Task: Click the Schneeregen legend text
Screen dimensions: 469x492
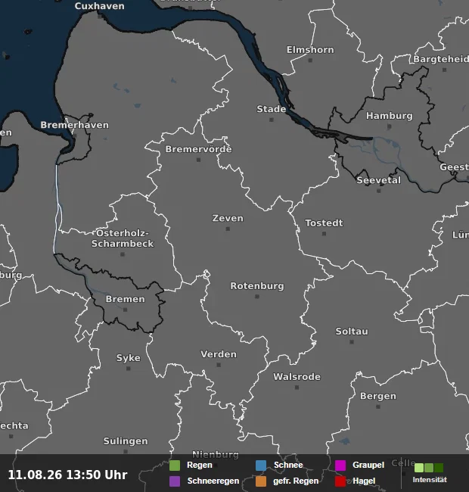Action: click(x=213, y=481)
